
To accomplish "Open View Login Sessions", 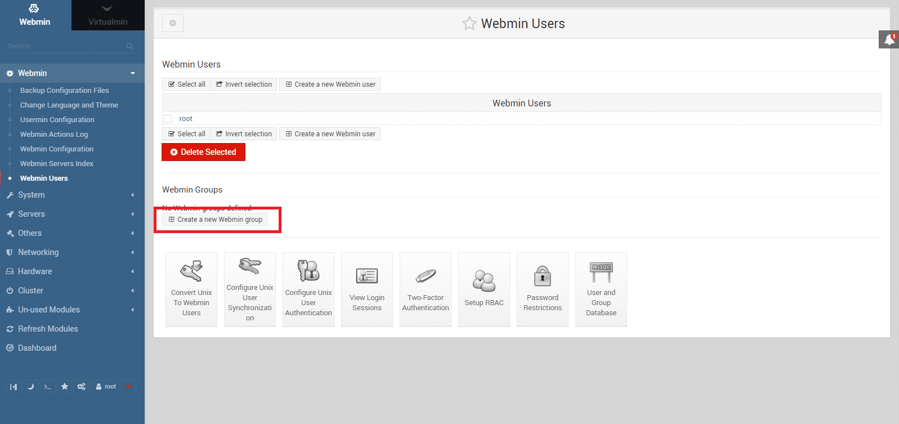I will [x=367, y=289].
